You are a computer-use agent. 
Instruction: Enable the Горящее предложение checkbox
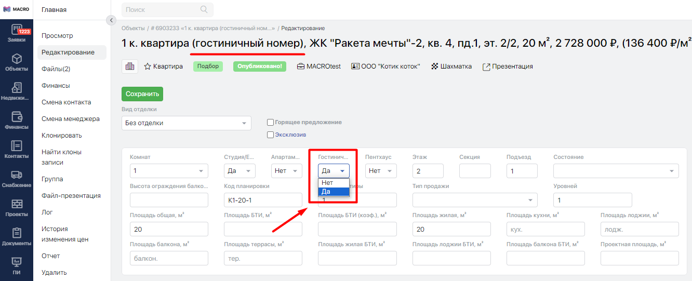pos(270,122)
